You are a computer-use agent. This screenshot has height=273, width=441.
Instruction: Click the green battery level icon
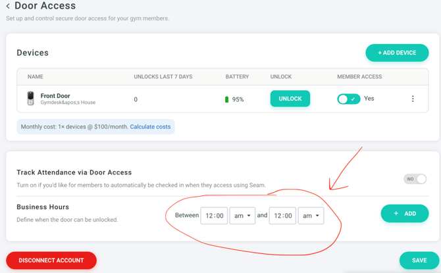point(227,99)
